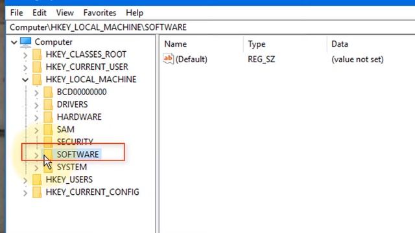The width and height of the screenshot is (415, 233).
Task: Click the (value not set) data cell
Action: pyautogui.click(x=357, y=59)
